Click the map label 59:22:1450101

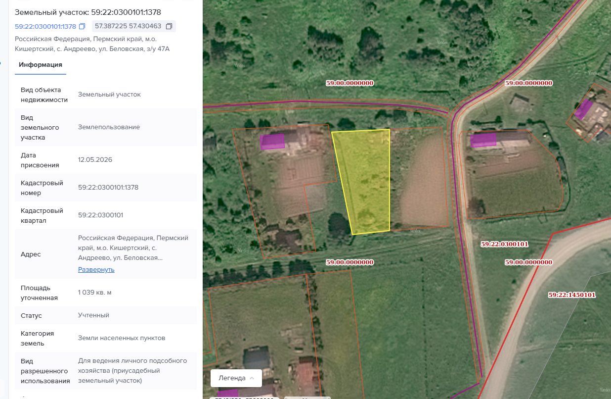[x=572, y=295]
